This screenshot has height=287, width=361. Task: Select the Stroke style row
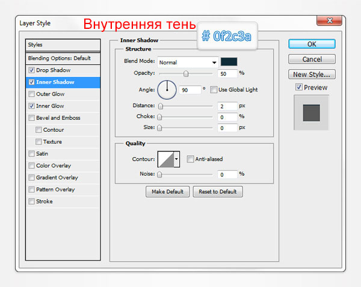click(x=63, y=202)
